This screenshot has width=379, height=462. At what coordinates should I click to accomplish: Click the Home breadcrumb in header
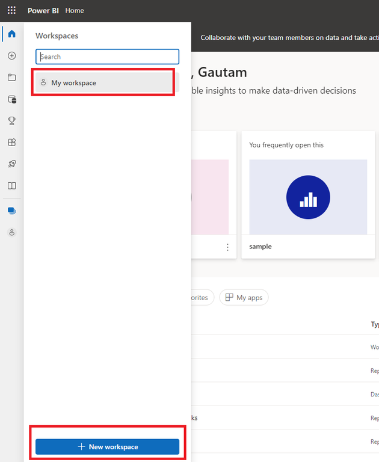click(75, 11)
